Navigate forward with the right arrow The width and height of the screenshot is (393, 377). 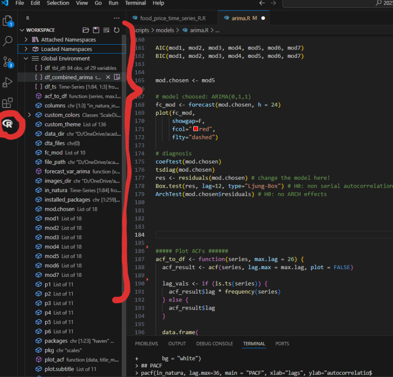point(273,3)
